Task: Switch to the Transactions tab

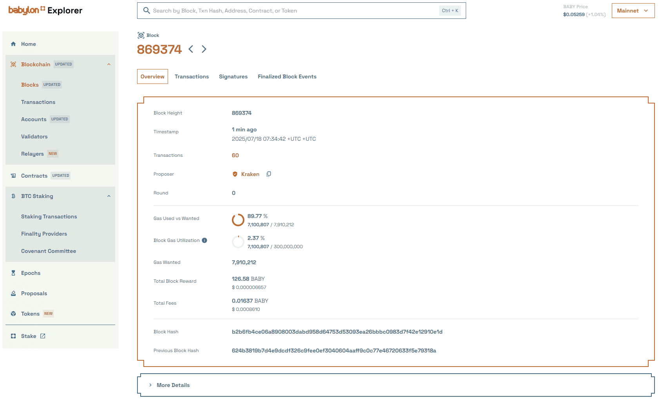Action: (192, 76)
